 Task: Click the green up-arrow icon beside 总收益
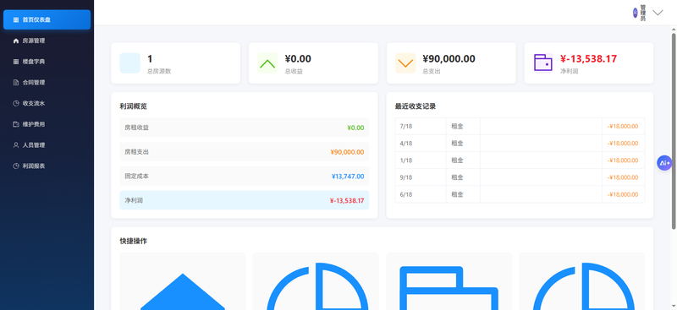(x=267, y=63)
